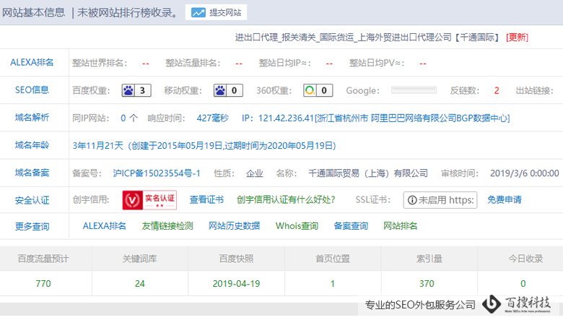Click 今日收录 column header
The image size is (563, 320).
pos(525,259)
